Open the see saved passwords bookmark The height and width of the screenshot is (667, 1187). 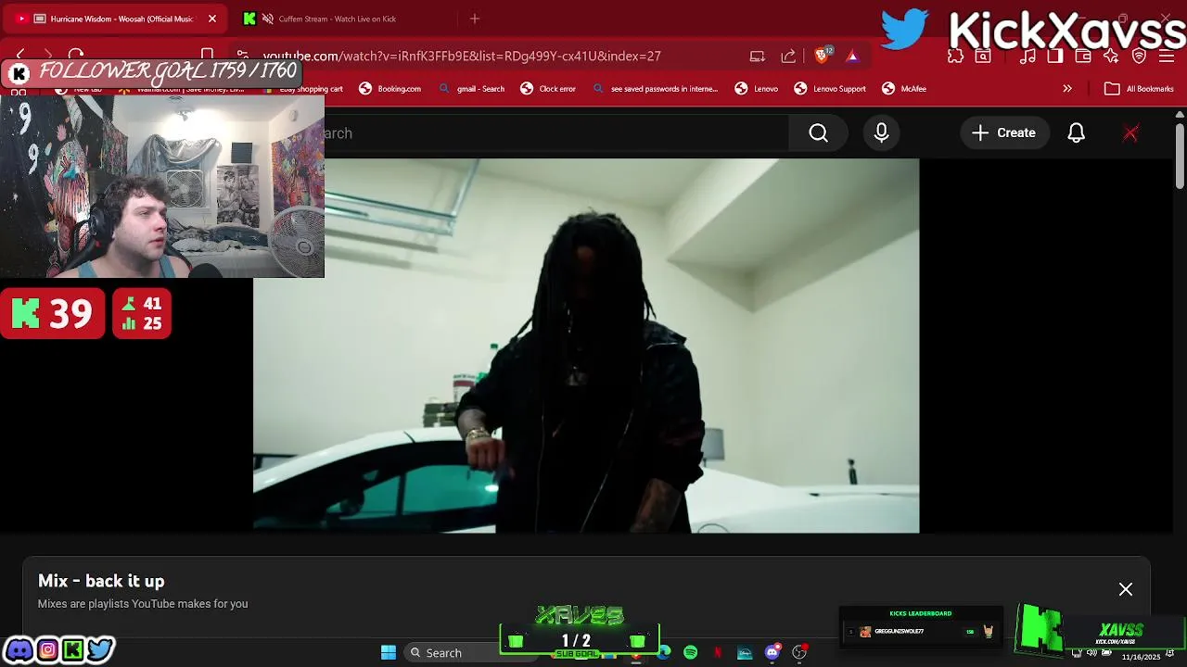655,89
